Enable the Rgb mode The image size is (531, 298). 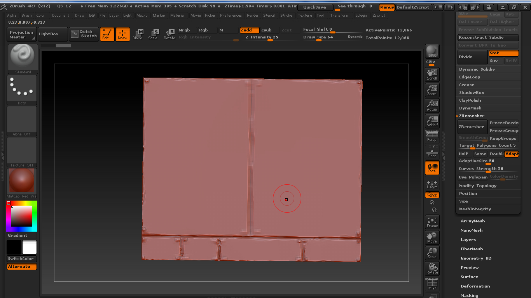click(x=207, y=30)
